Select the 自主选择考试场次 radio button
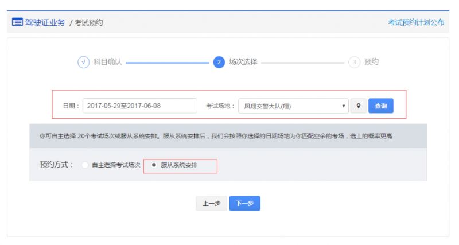The height and width of the screenshot is (245, 459). pyautogui.click(x=85, y=165)
